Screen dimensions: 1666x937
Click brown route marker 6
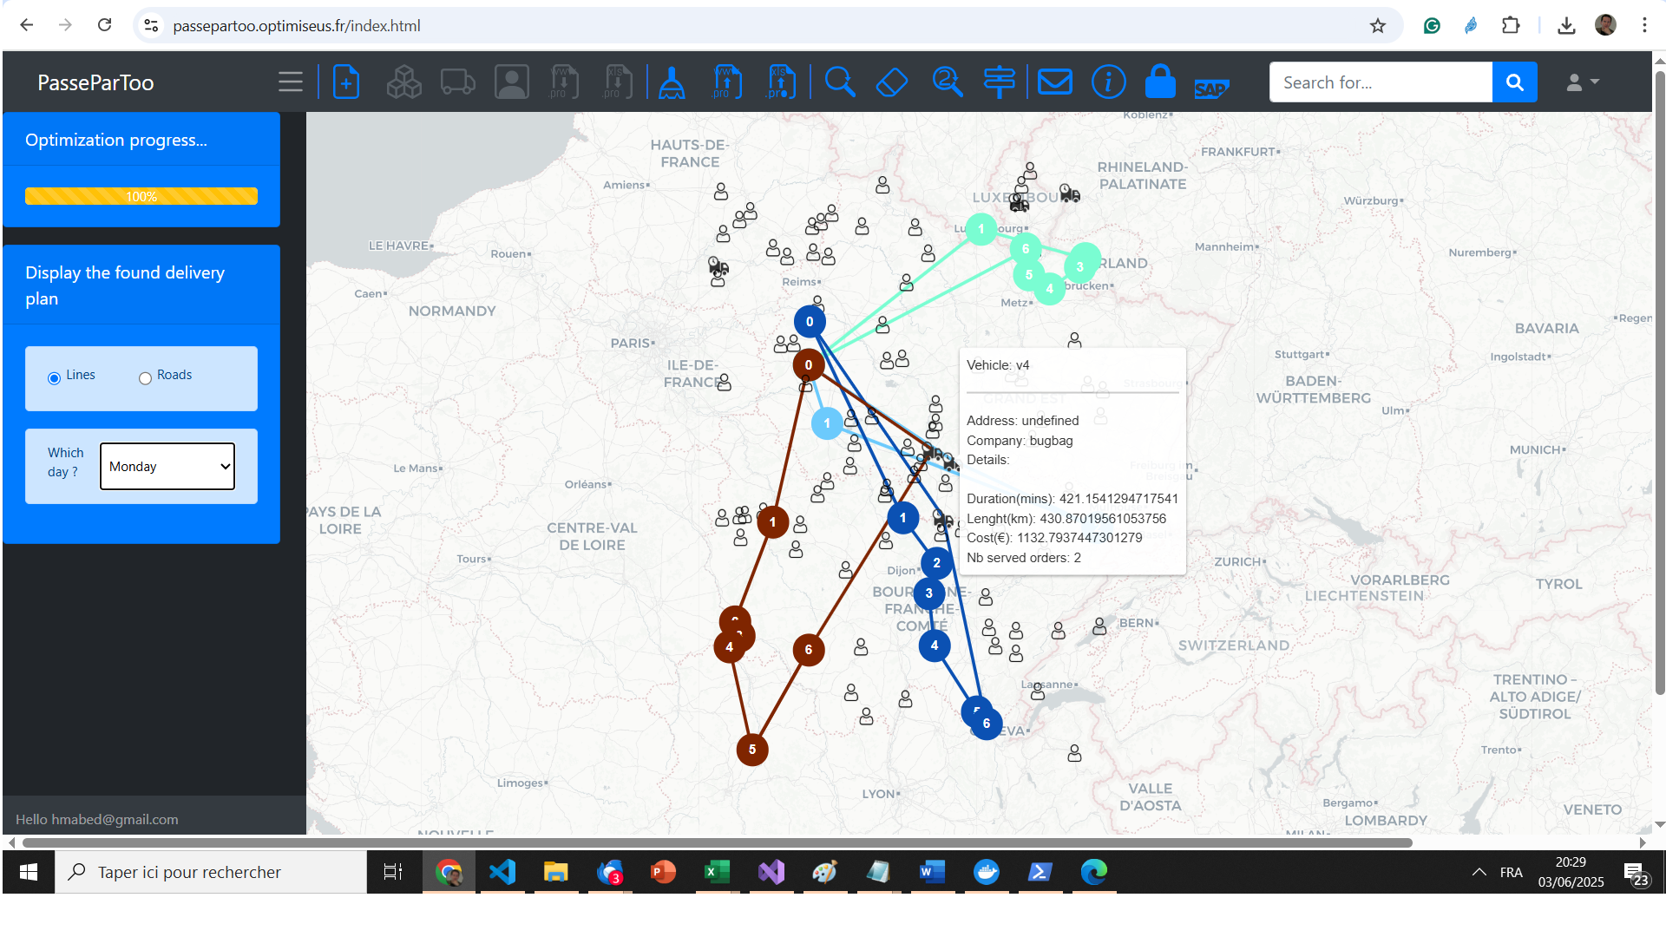809,650
